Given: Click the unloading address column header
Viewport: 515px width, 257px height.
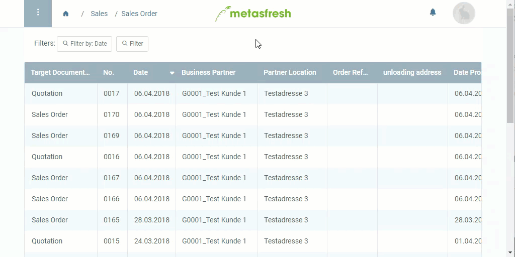Looking at the screenshot, I should [412, 72].
